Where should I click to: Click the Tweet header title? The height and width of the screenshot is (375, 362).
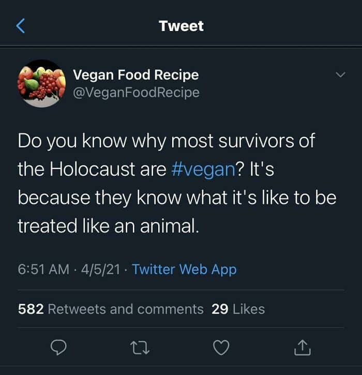[x=181, y=26]
